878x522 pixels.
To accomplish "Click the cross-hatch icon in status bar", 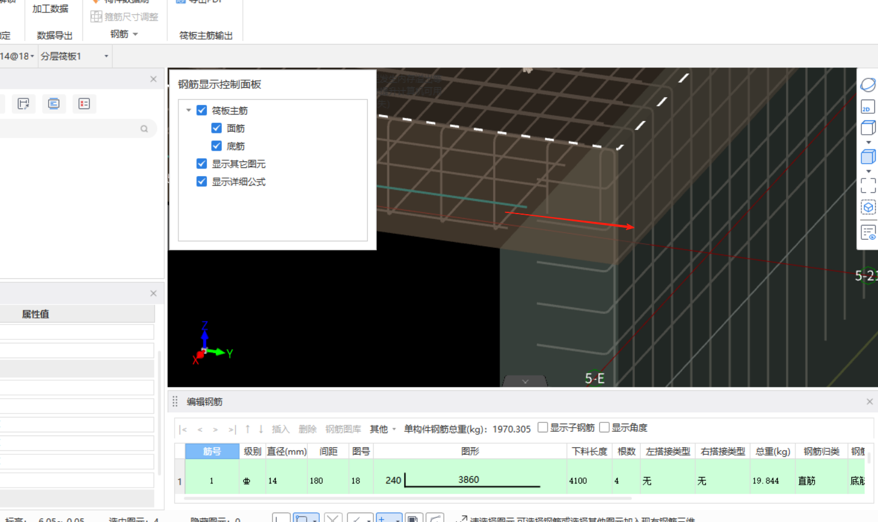I will click(333, 518).
